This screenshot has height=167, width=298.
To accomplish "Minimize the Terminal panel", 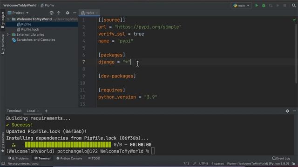I will (294, 111).
